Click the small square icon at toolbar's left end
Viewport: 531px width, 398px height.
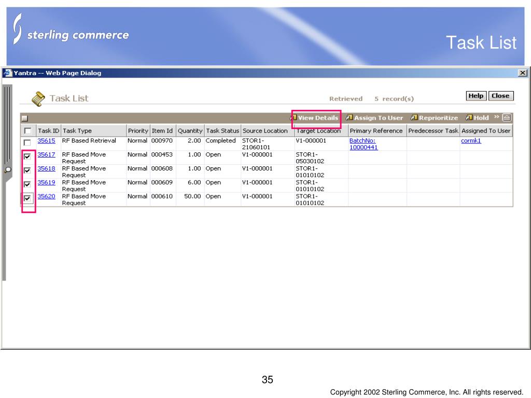coord(24,118)
